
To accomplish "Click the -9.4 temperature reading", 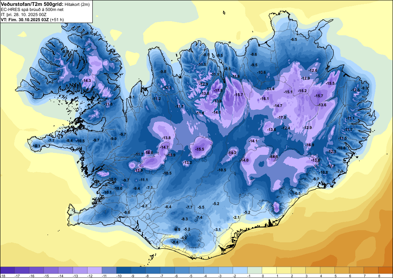I will [x=137, y=189].
